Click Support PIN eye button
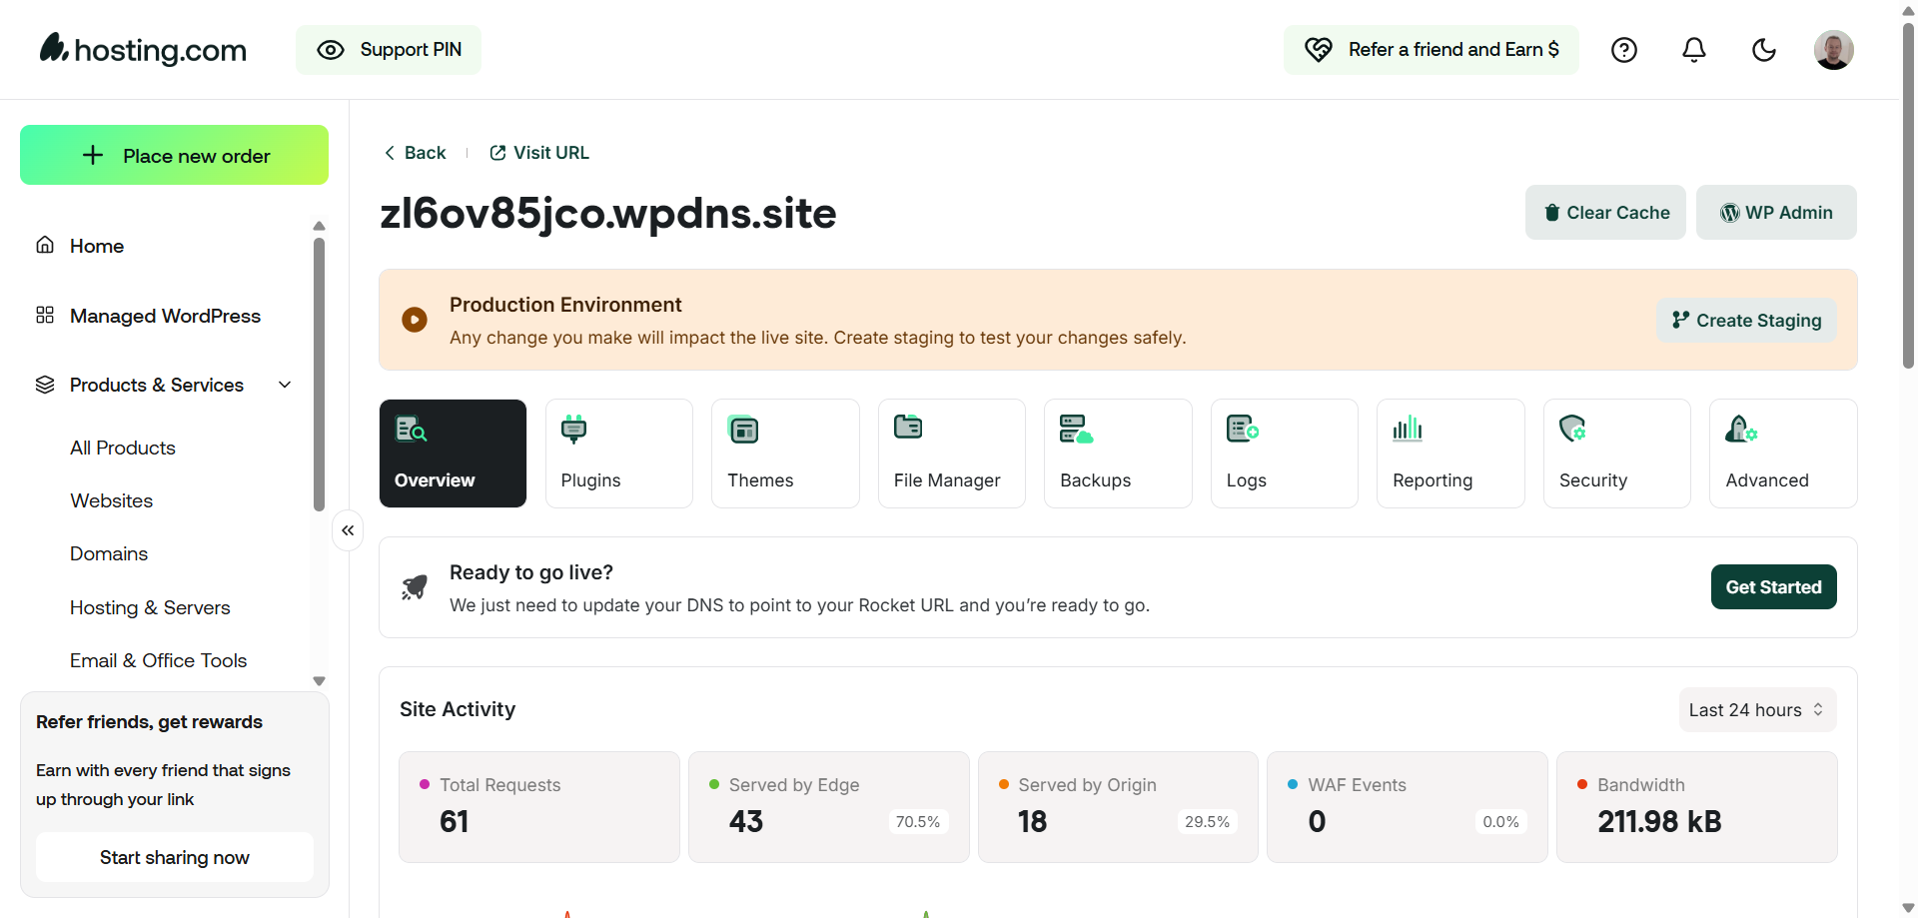This screenshot has height=918, width=1918. (389, 50)
